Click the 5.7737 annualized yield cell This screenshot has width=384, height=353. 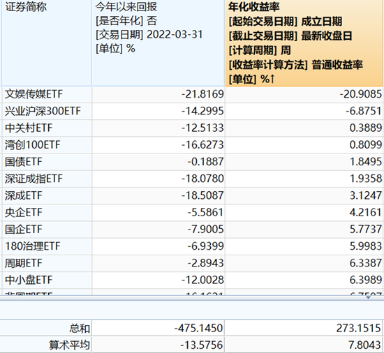point(304,230)
